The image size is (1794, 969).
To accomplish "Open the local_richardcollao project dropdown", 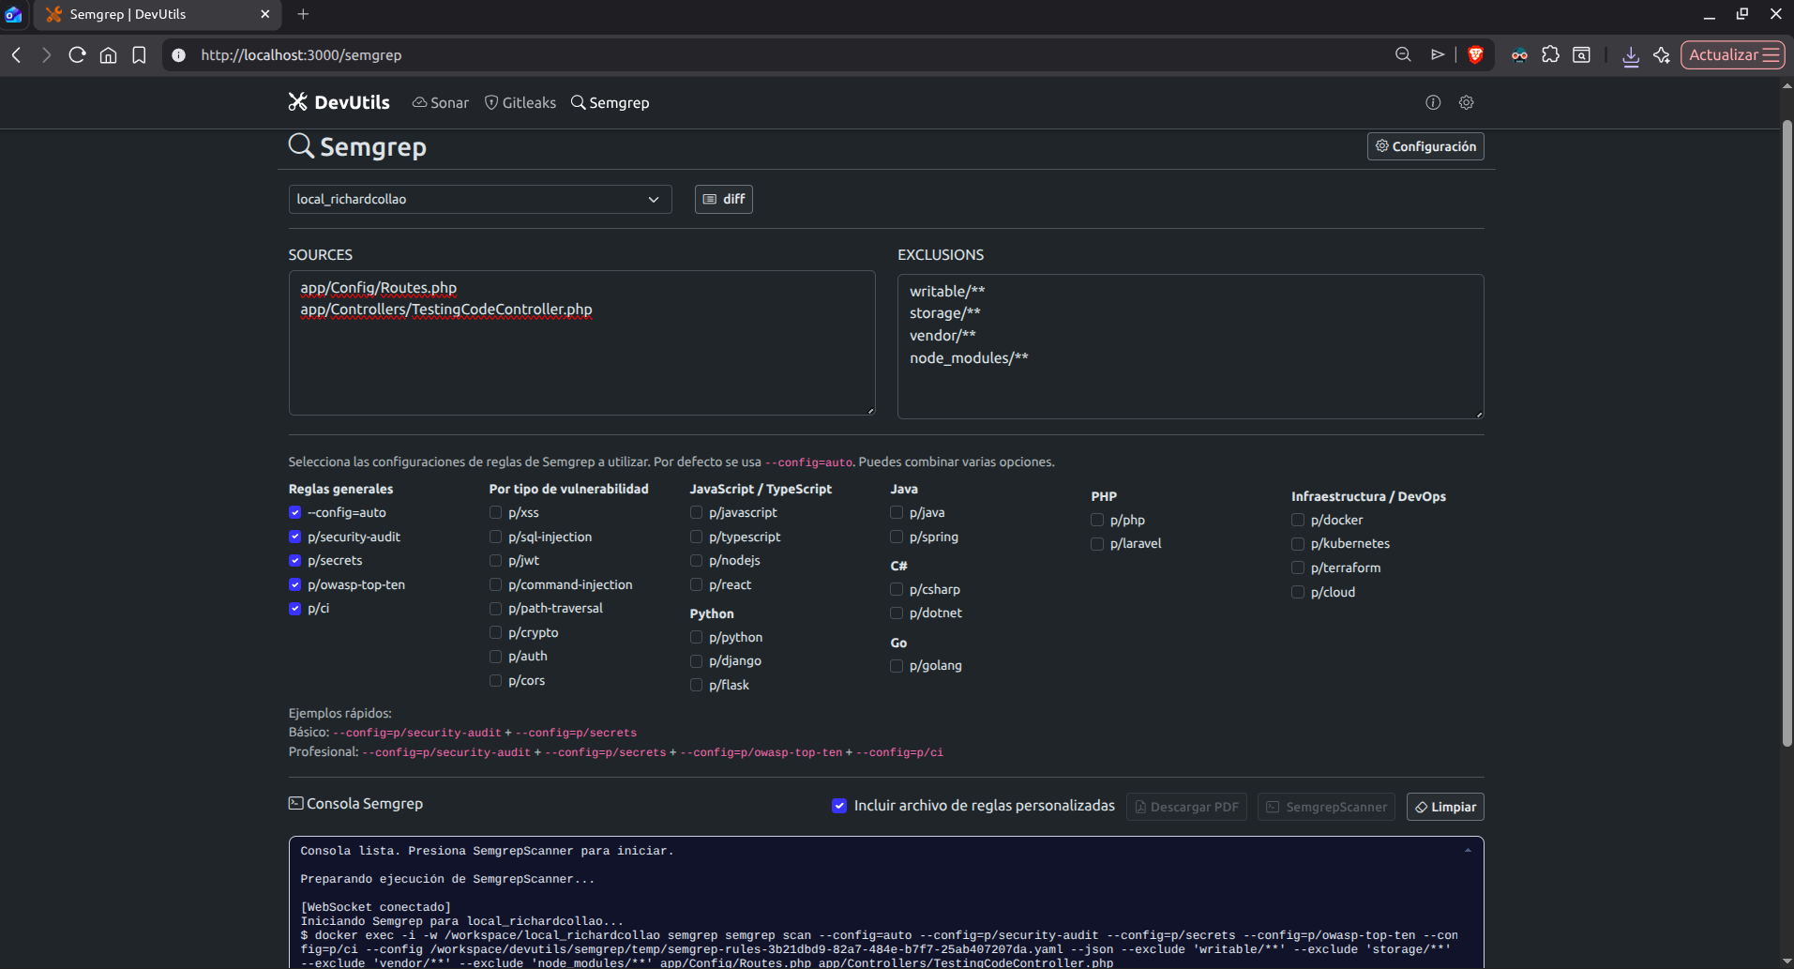I will [480, 199].
